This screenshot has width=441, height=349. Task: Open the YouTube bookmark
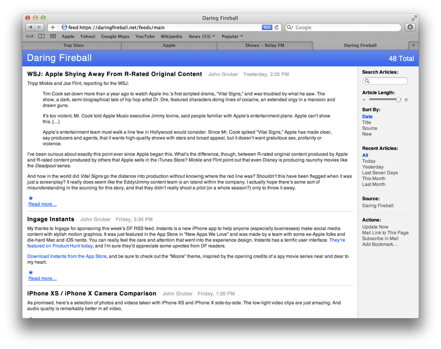(145, 37)
